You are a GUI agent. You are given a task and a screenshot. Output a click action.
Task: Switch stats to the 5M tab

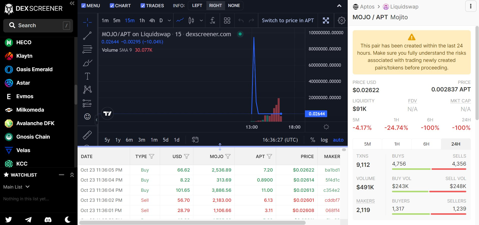click(x=367, y=144)
